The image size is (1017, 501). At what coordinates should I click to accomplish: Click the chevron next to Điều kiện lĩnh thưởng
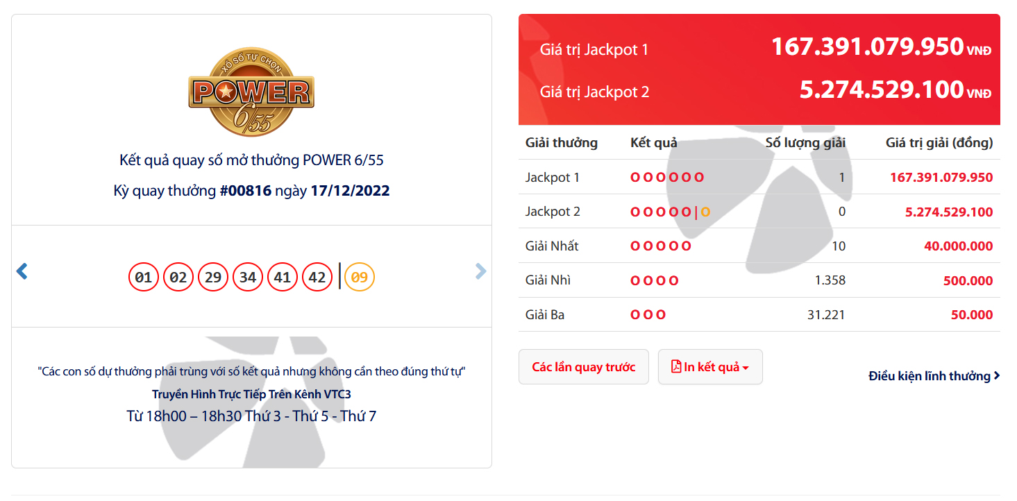[997, 375]
